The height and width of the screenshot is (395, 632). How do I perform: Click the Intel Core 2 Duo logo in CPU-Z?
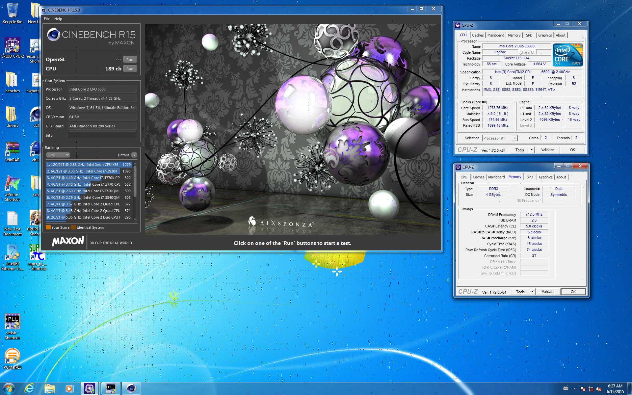568,55
